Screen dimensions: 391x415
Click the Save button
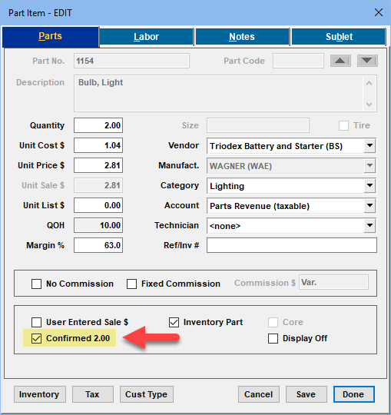coord(306,394)
